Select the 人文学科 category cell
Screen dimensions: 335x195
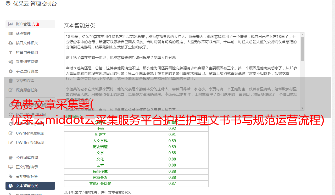(100, 141)
